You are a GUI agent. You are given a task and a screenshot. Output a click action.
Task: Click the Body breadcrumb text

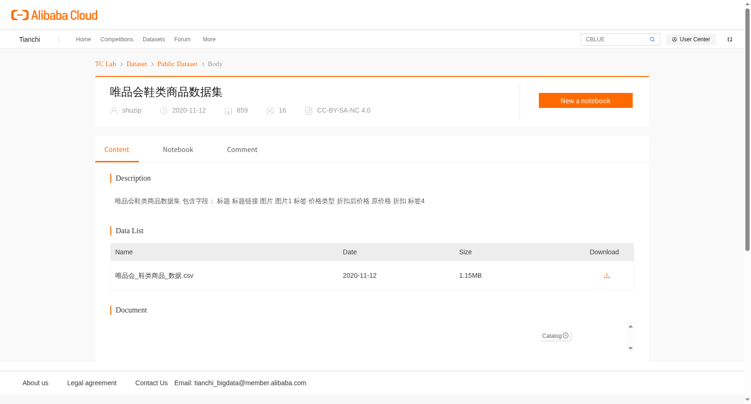(215, 64)
